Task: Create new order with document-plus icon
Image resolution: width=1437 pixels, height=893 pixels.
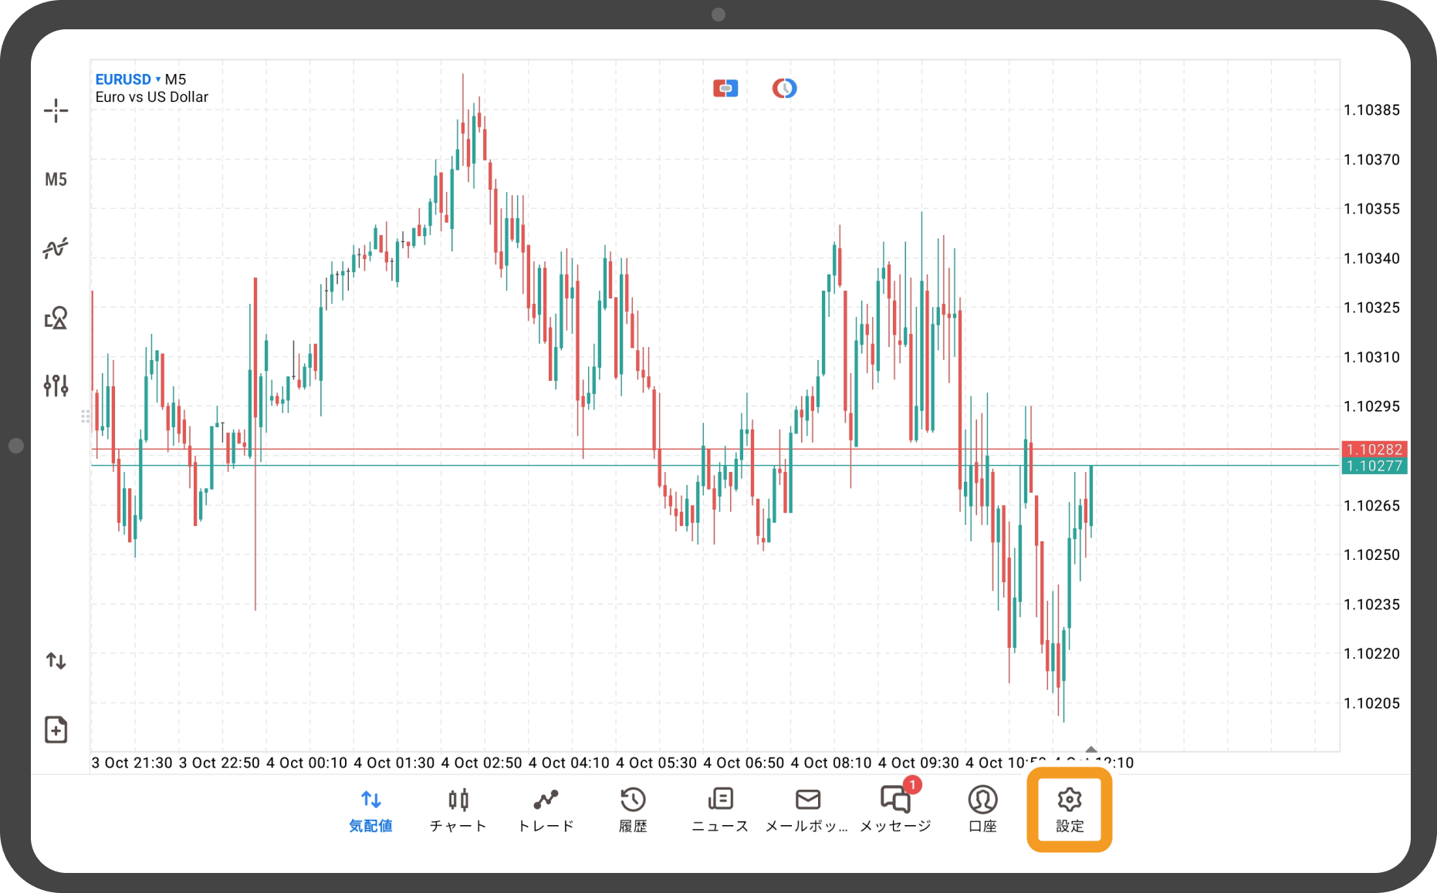Action: 56,730
